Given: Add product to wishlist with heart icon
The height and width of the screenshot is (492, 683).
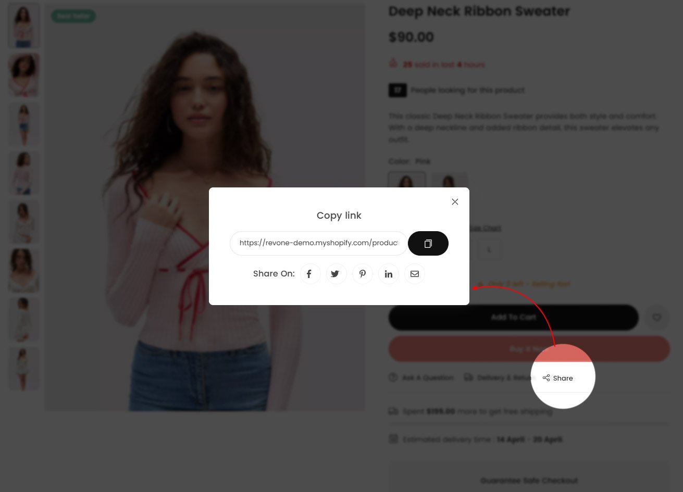Looking at the screenshot, I should tap(657, 317).
